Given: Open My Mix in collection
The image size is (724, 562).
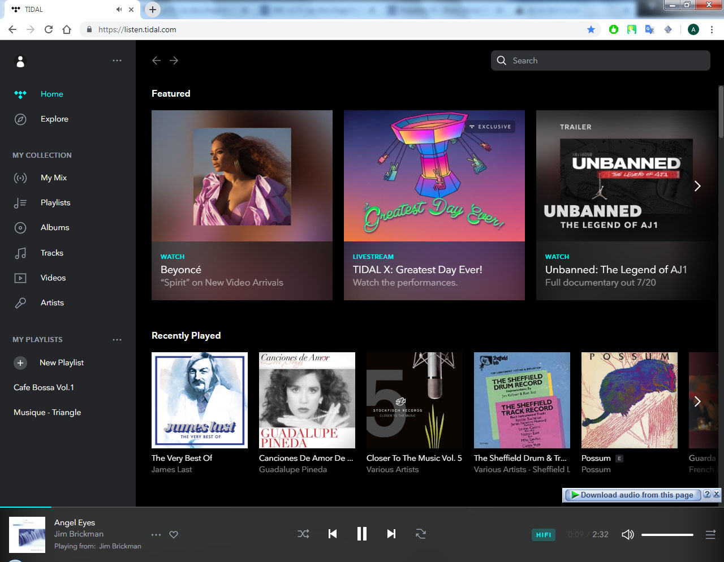Looking at the screenshot, I should (54, 178).
